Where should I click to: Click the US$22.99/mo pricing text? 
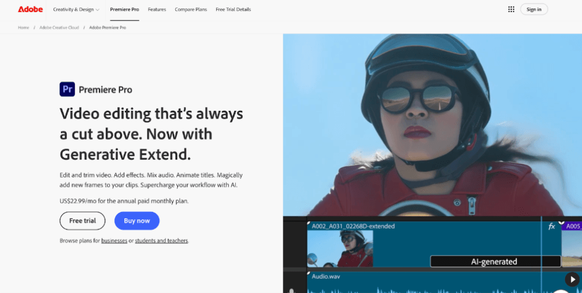[x=124, y=201]
